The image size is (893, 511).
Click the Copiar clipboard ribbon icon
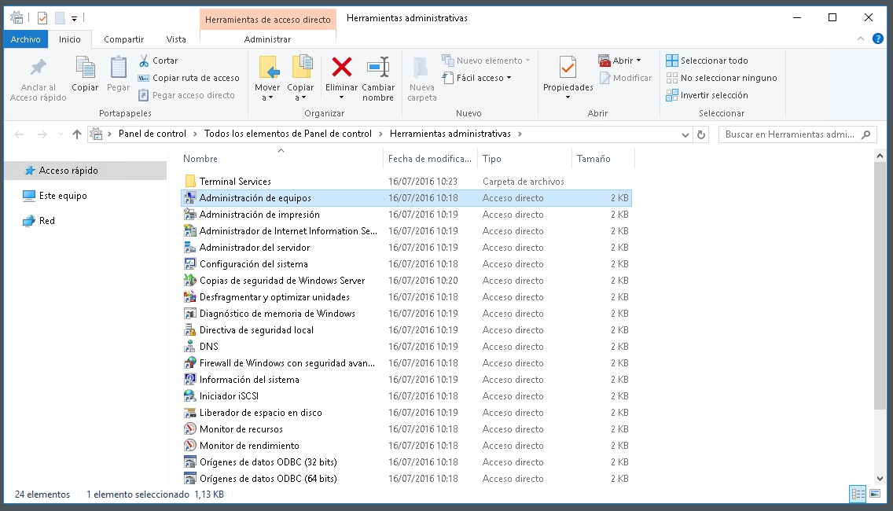tap(85, 68)
